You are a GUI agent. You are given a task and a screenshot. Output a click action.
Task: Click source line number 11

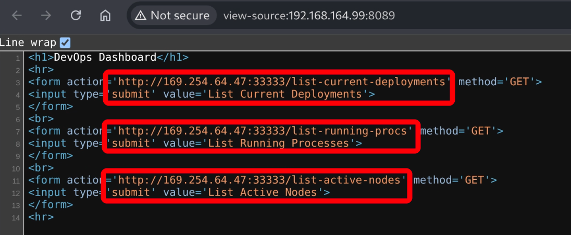(x=17, y=180)
